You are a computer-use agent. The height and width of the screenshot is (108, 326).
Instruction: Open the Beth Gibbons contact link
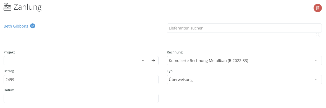point(16,26)
